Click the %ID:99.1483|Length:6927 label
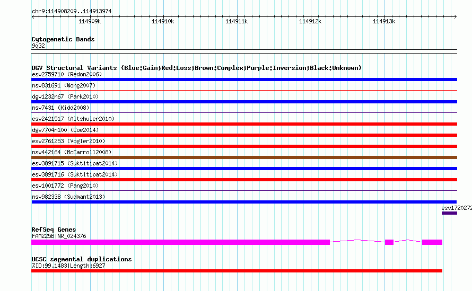The width and height of the screenshot is (472, 291). click(68, 266)
